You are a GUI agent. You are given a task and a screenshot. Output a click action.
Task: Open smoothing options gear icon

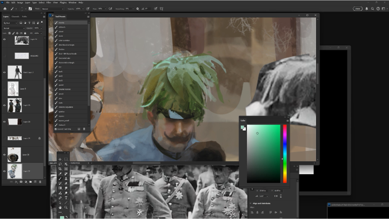coord(137,9)
